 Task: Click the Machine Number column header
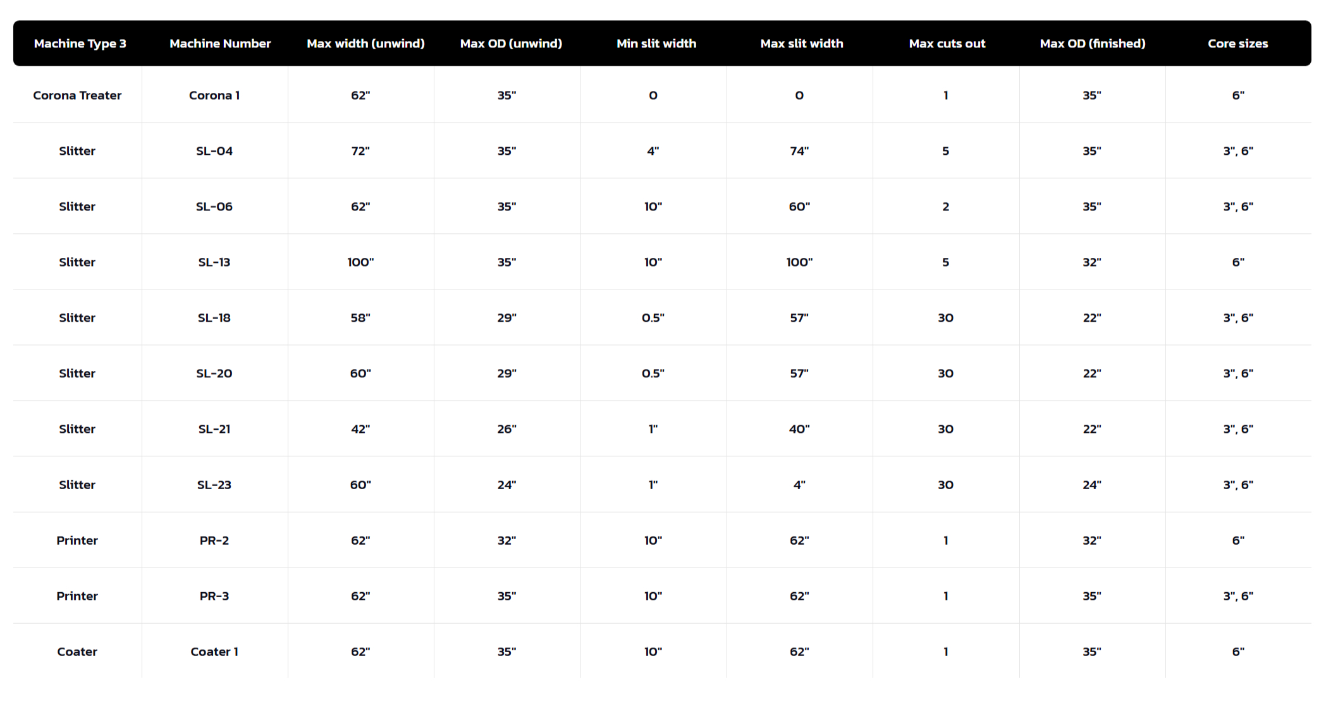(220, 44)
